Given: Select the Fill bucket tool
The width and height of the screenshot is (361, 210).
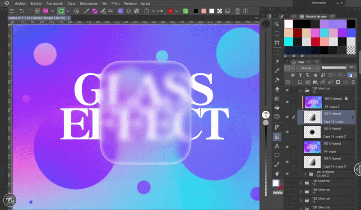Looking at the screenshot, I should [277, 108].
